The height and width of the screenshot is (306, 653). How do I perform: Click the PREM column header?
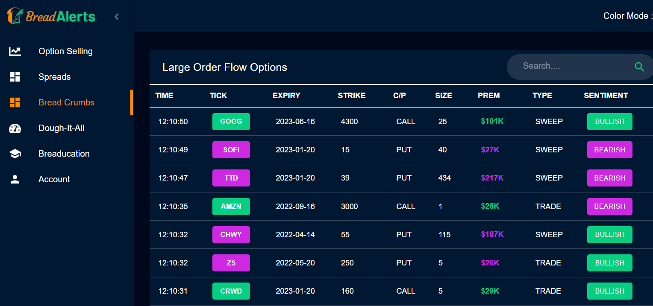pyautogui.click(x=489, y=96)
